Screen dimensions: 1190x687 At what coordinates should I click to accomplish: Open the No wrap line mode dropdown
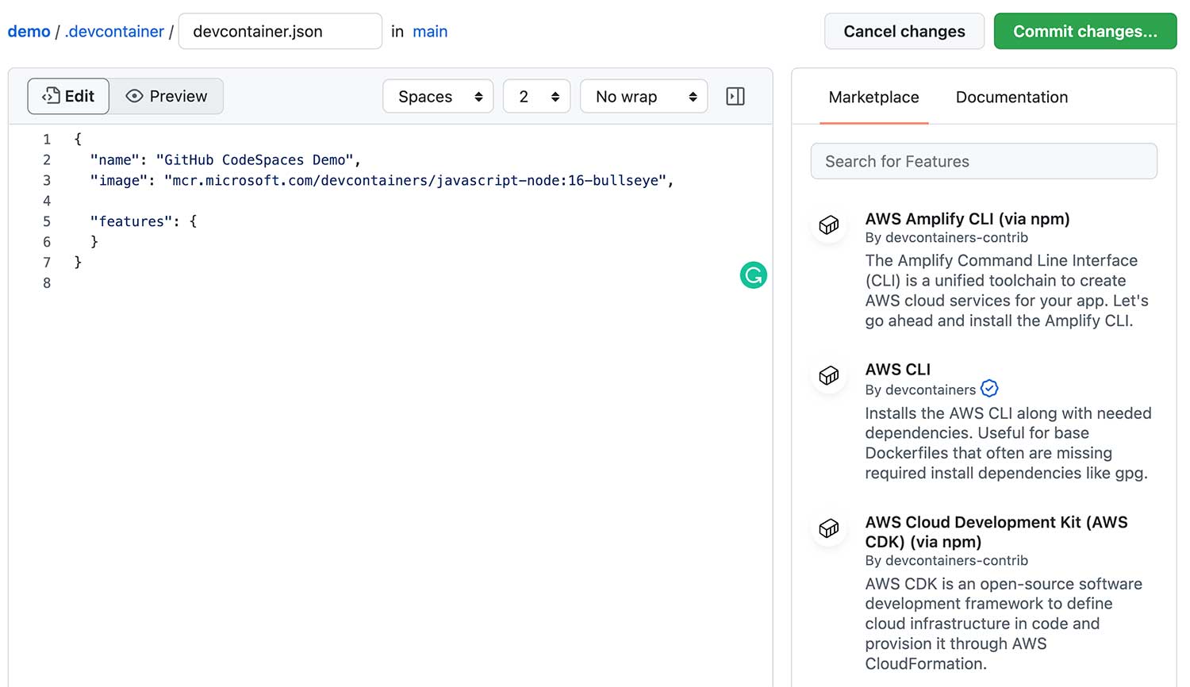click(x=643, y=97)
